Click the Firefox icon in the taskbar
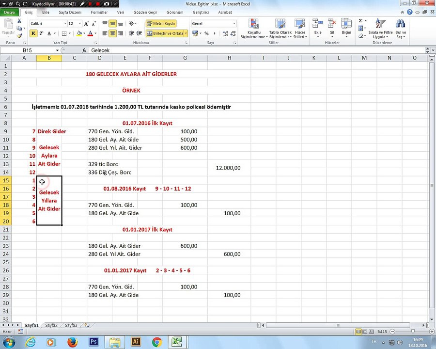The width and height of the screenshot is (436, 349). 73,342
